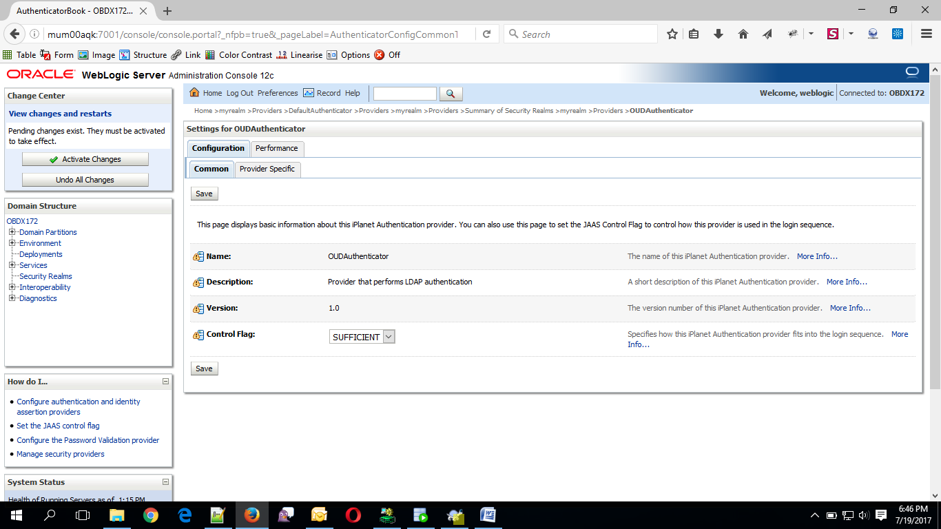
Task: Click the Structure accessibility toolbar item
Action: click(143, 55)
